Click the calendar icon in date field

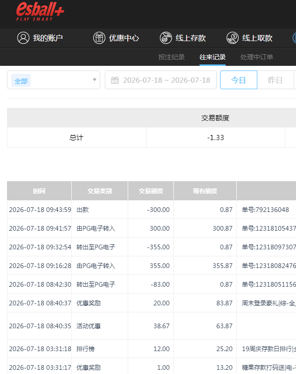pos(115,80)
